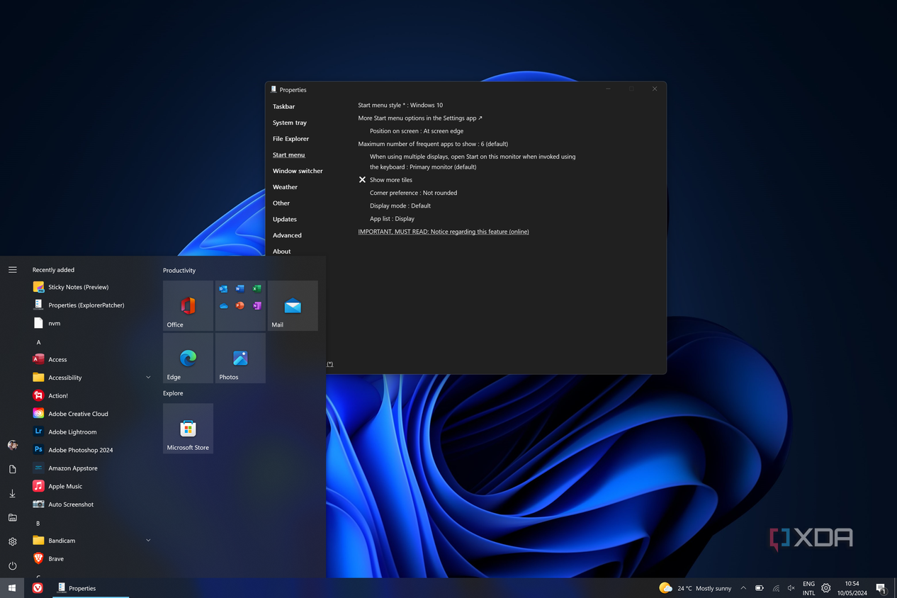Jump to letter B in app list
Viewport: 897px width, 598px height.
click(x=38, y=523)
